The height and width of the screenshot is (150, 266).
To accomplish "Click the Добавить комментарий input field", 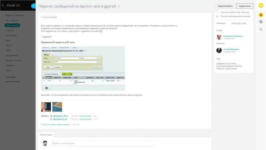I will pos(102,143).
